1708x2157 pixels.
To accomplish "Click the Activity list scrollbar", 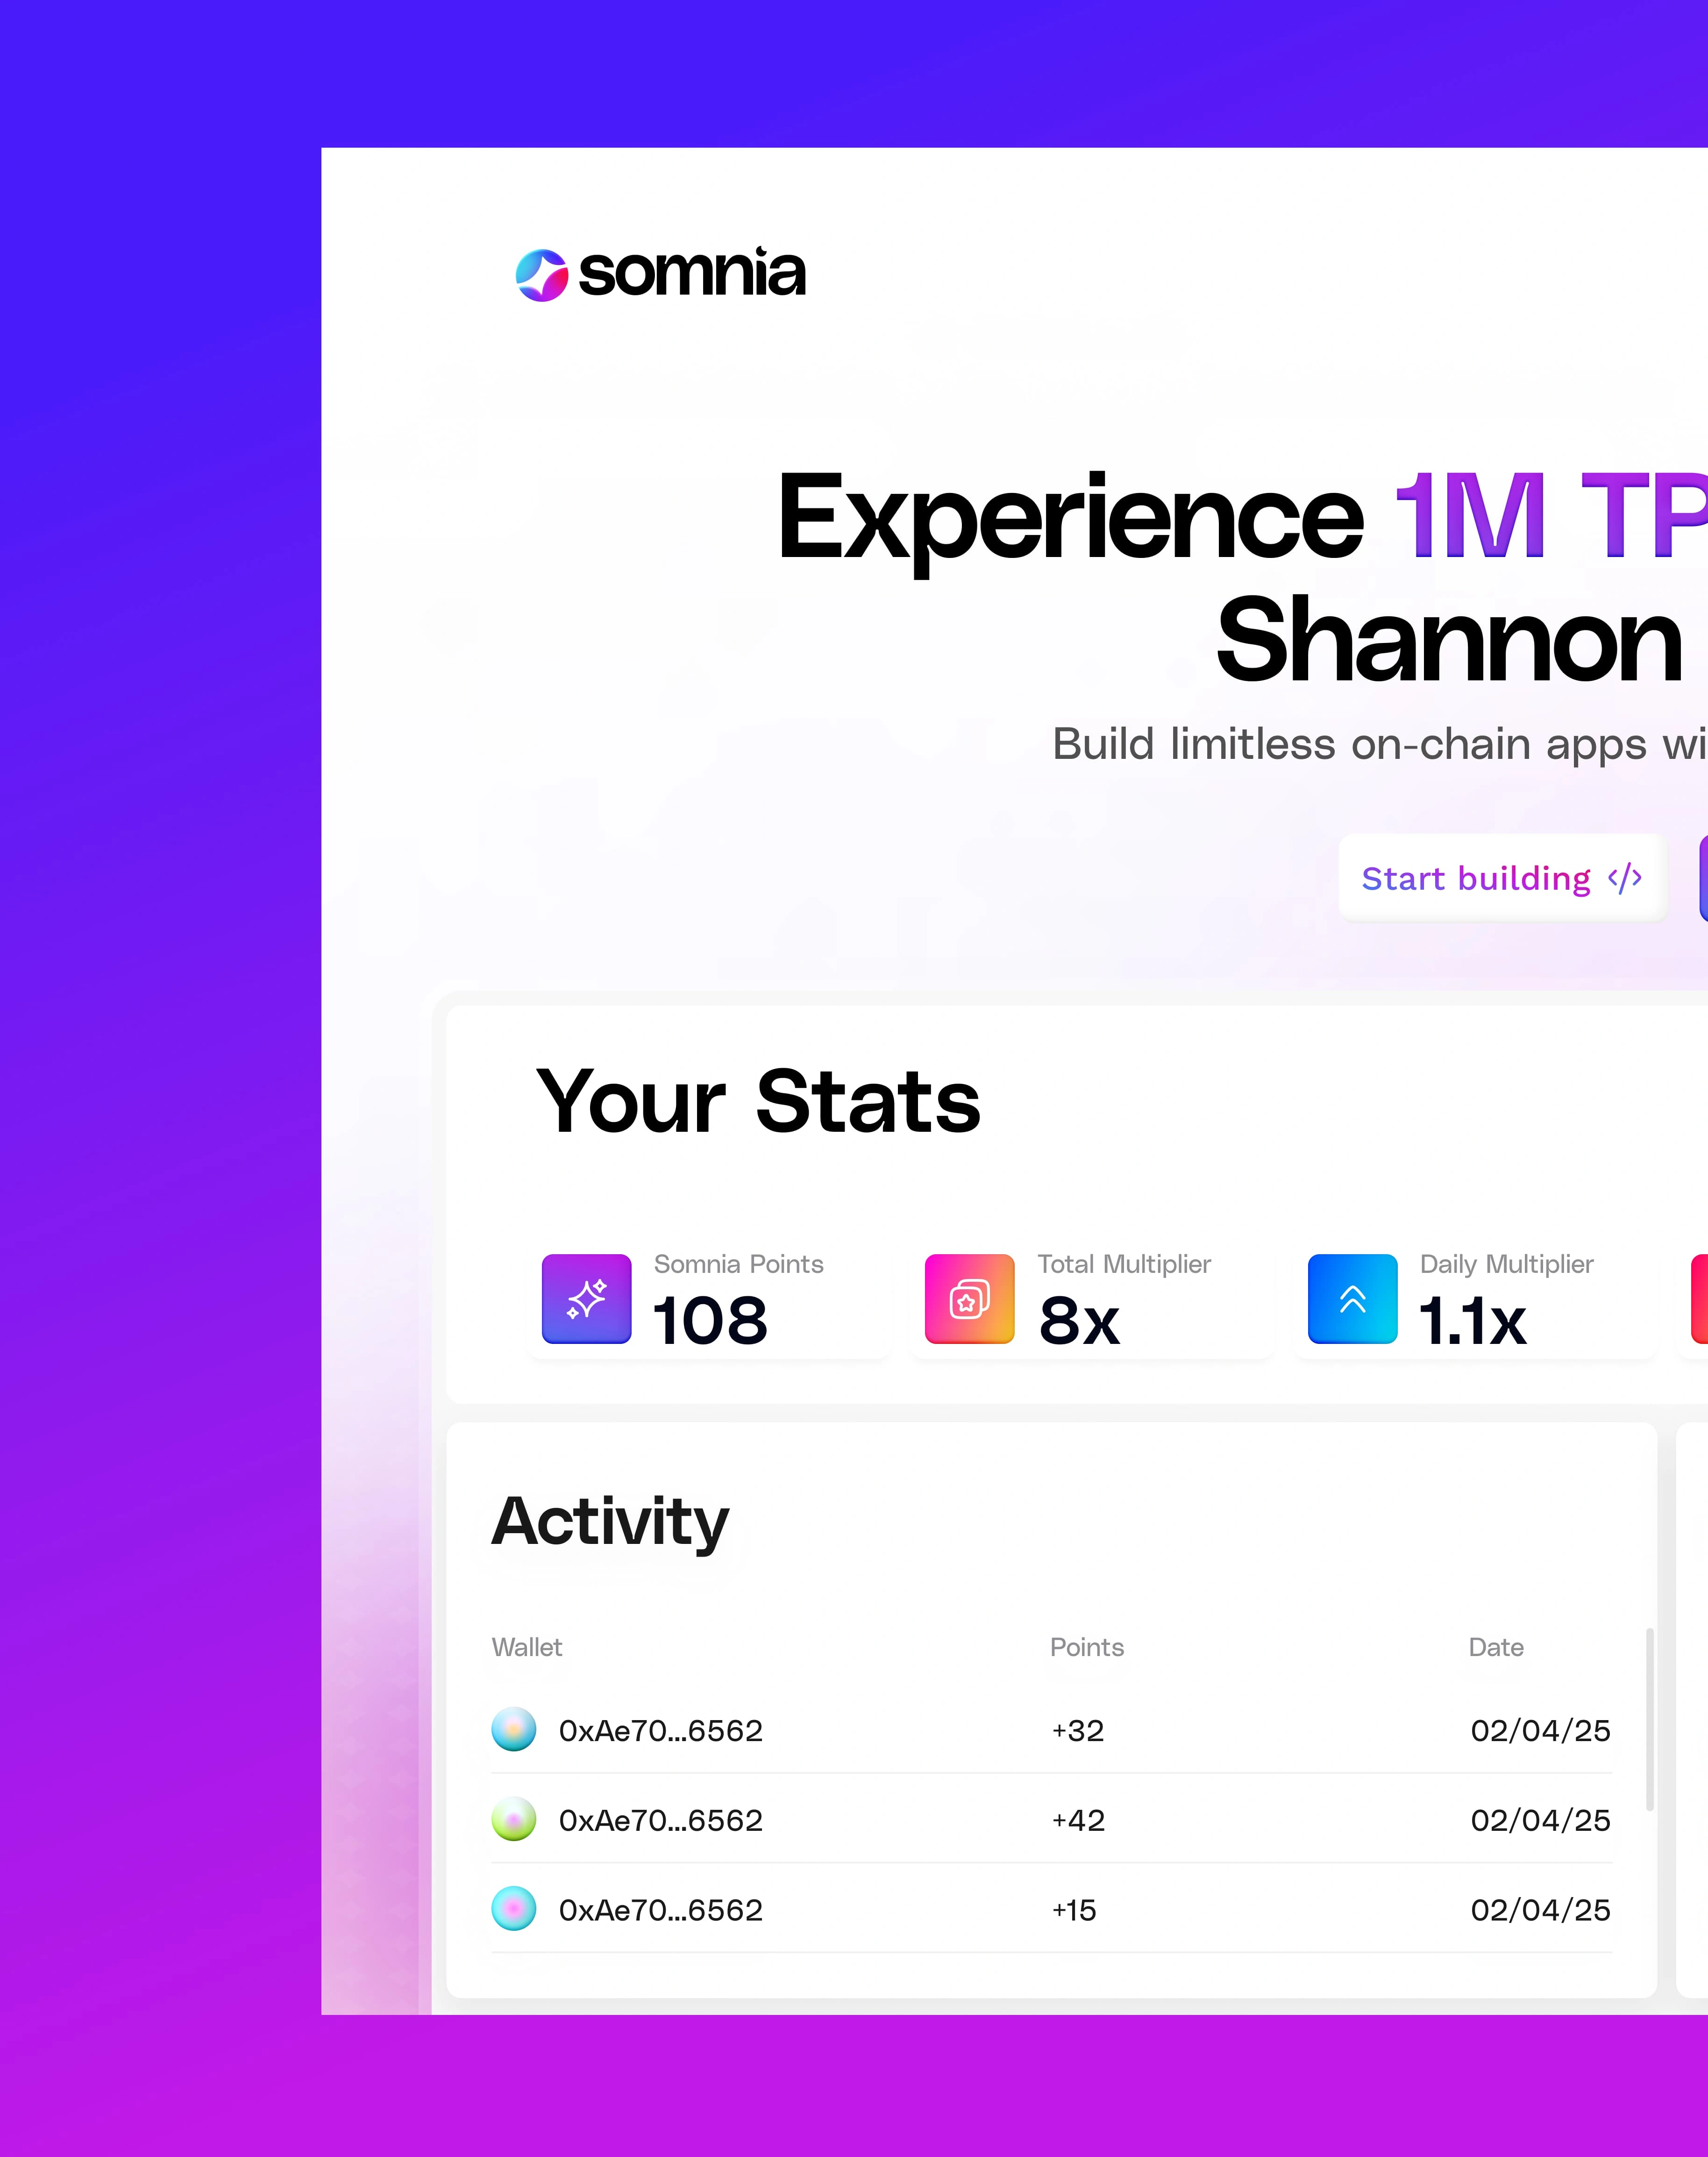I will click(x=1649, y=1719).
